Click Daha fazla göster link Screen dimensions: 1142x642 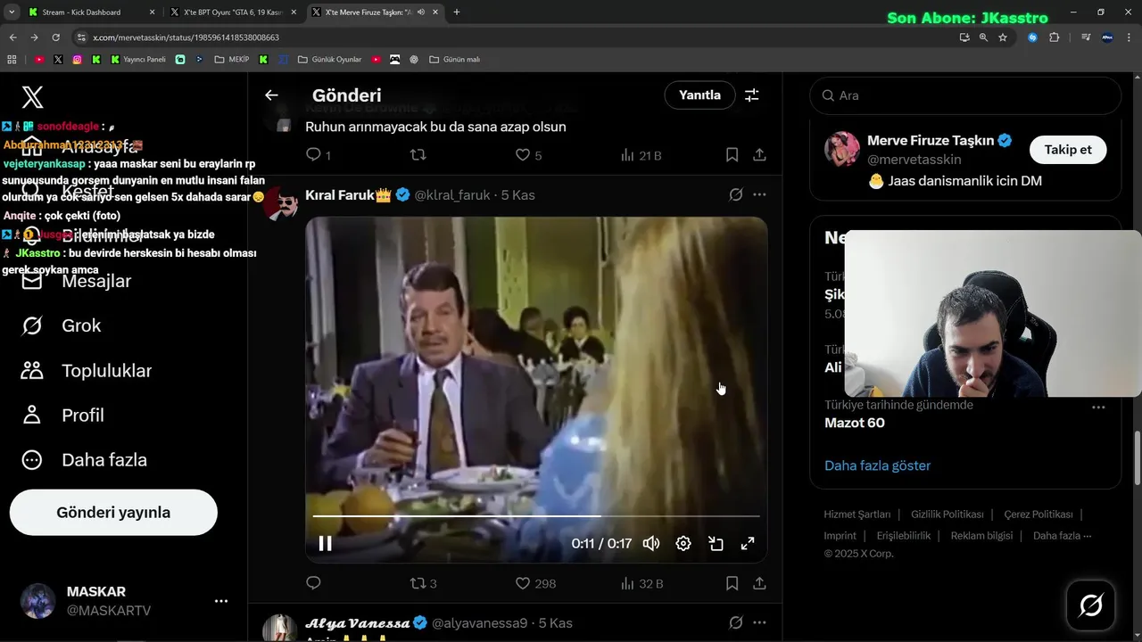[x=877, y=465]
